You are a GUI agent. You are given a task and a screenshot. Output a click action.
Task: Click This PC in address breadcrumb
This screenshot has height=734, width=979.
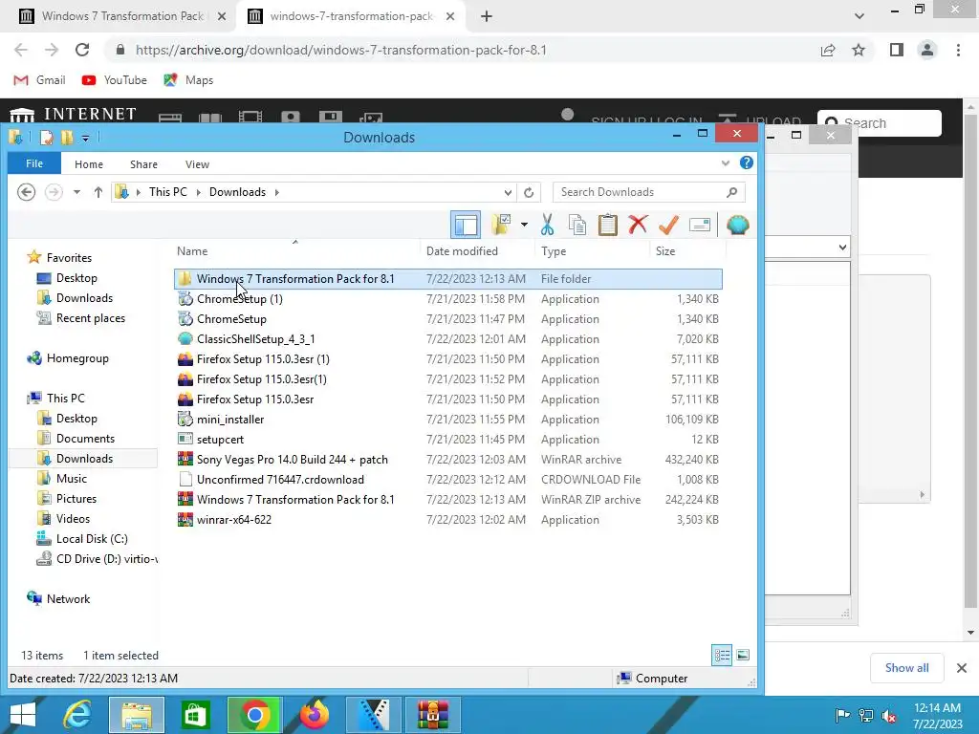click(167, 191)
